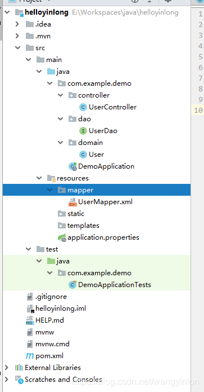Select the UserMapper.xml file name
This screenshot has height=392, width=204.
coord(105,202)
